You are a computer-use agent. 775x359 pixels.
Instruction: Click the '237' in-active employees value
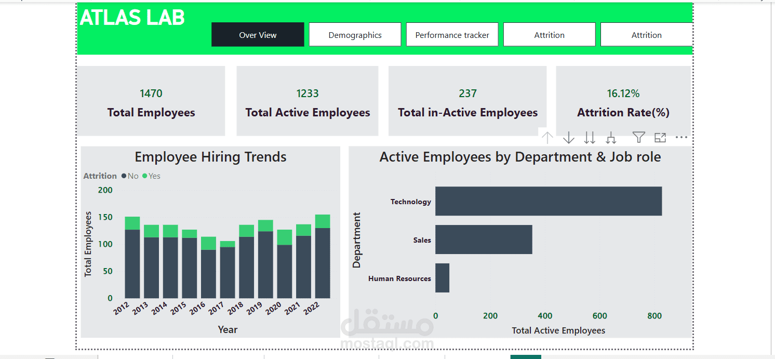467,94
